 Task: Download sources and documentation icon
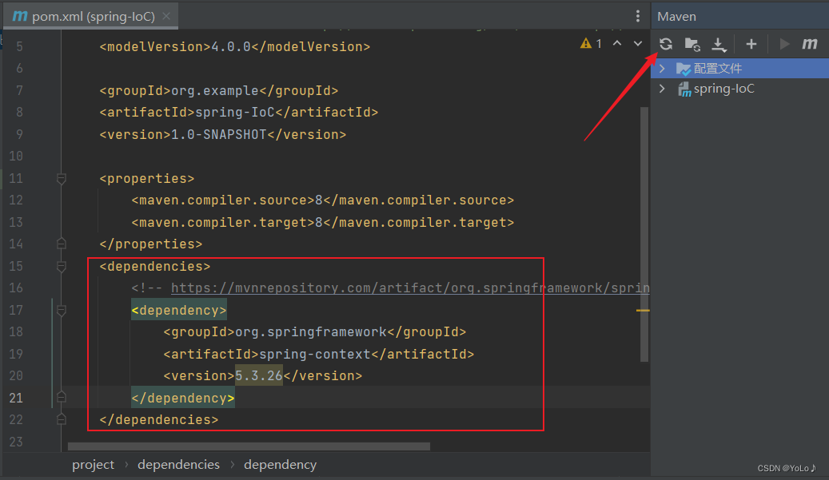coord(719,45)
